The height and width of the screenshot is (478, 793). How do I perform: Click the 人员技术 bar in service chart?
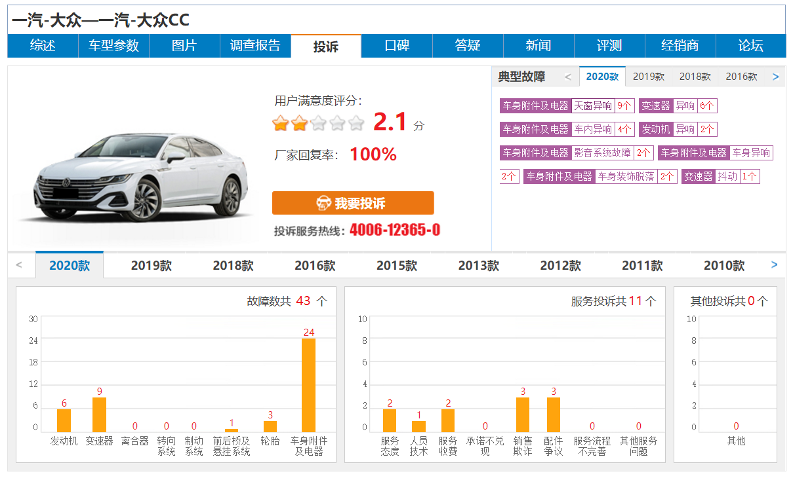pyautogui.click(x=418, y=426)
